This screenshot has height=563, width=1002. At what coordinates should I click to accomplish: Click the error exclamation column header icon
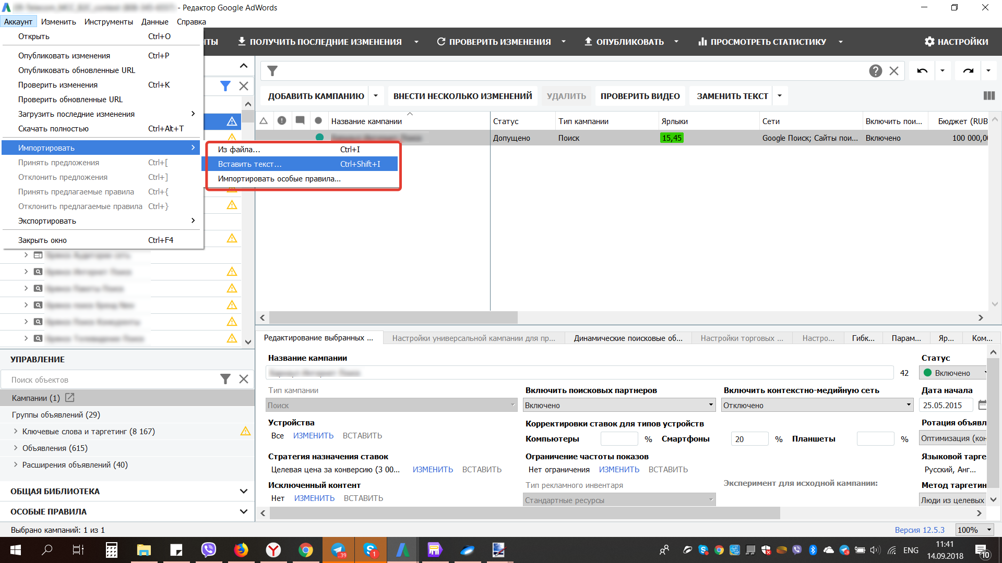(x=282, y=121)
